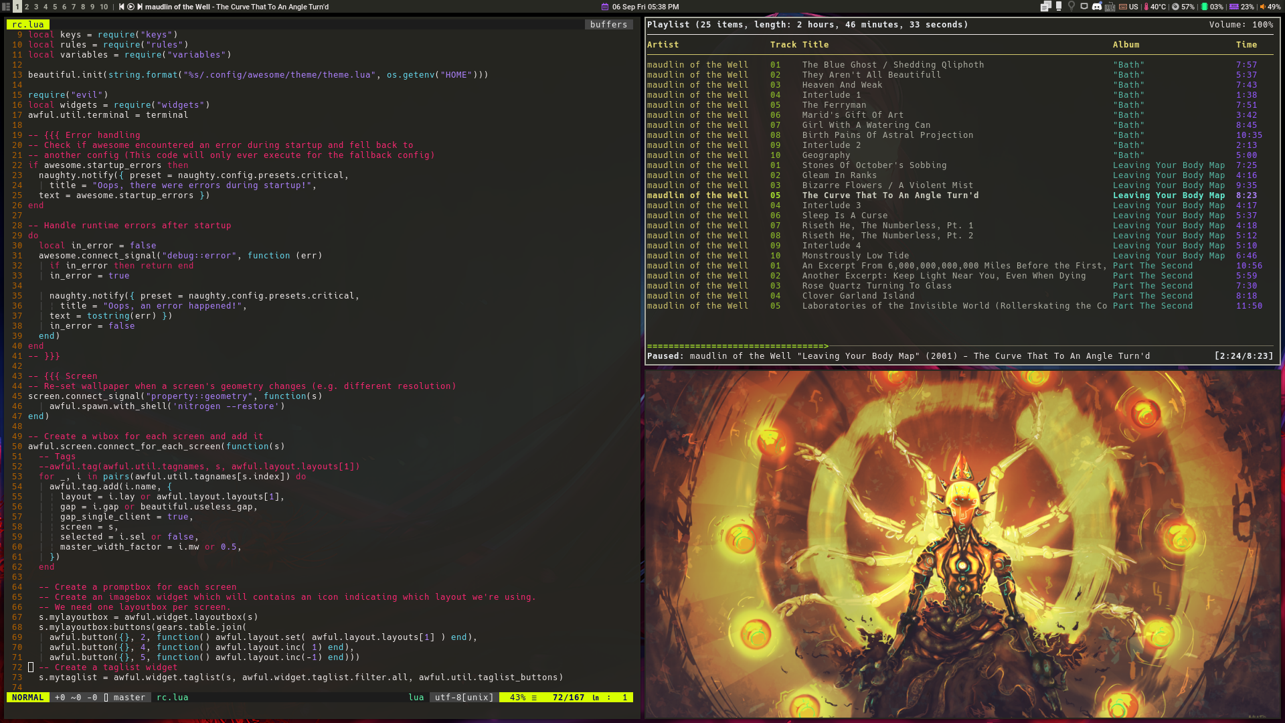Click the green CPU chip icon
This screenshot has height=723, width=1285.
pos(1205,7)
